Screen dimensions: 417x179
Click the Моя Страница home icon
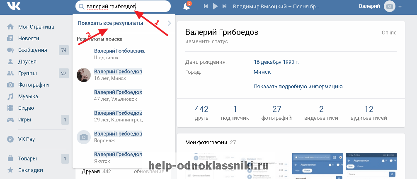tap(10, 27)
